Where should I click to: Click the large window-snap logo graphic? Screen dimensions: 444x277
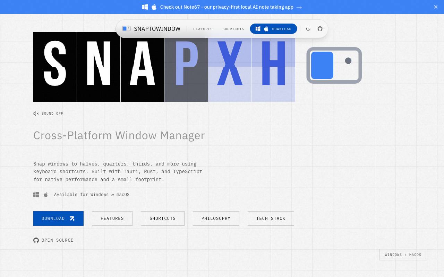tap(334, 65)
